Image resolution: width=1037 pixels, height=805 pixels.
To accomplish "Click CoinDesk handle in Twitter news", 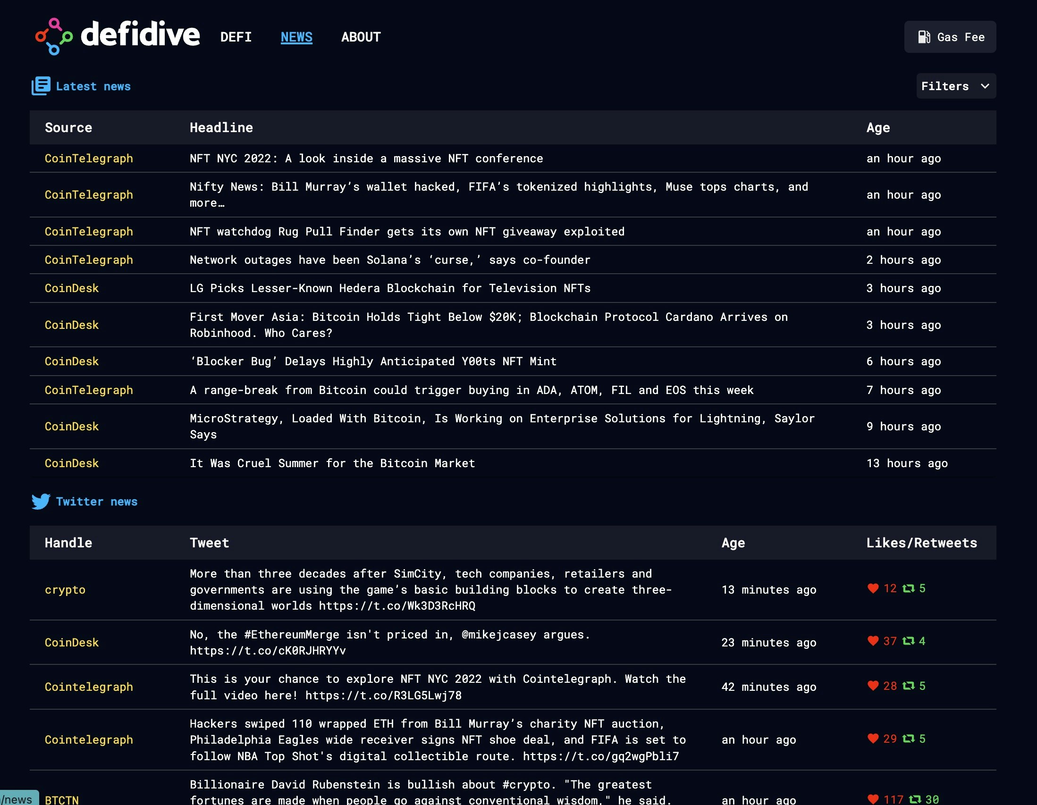I will 72,643.
